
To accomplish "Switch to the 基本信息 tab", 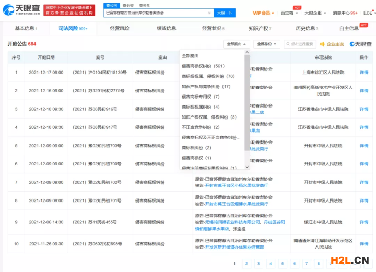I will (26, 29).
